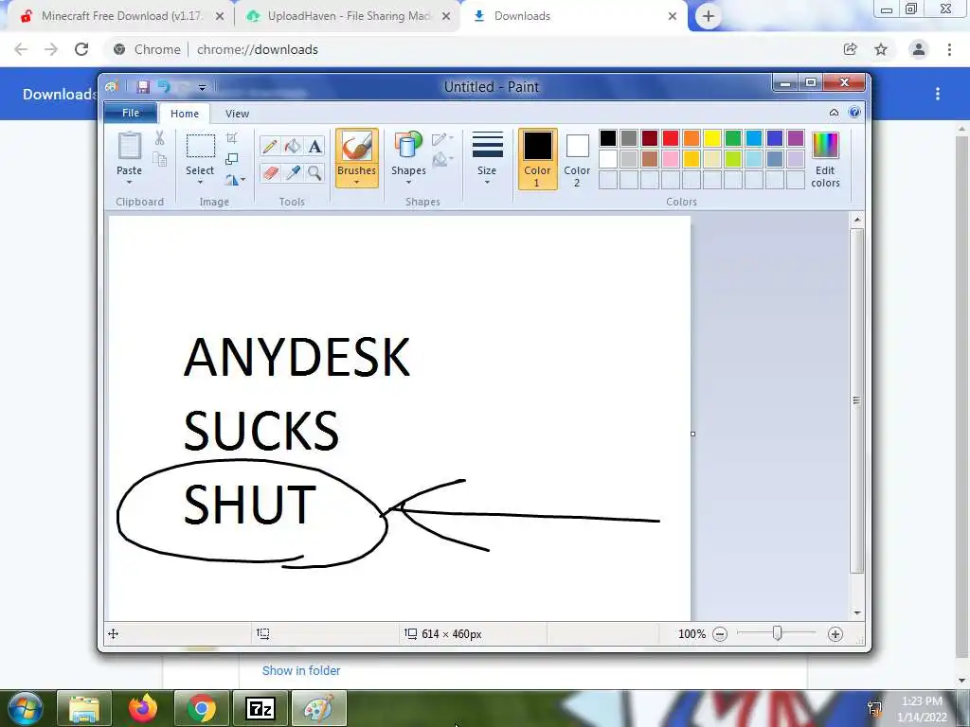The height and width of the screenshot is (727, 970).
Task: Switch to the View ribbon tab
Action: (x=237, y=114)
